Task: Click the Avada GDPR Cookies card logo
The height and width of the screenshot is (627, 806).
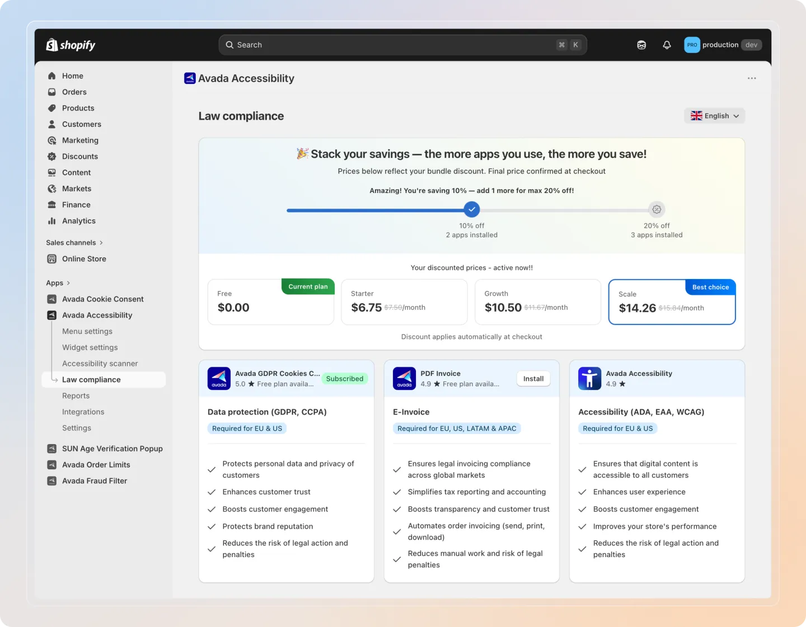Action: pos(219,379)
